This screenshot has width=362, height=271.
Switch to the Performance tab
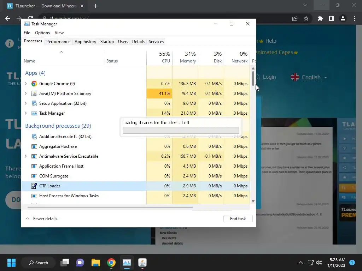(58, 42)
